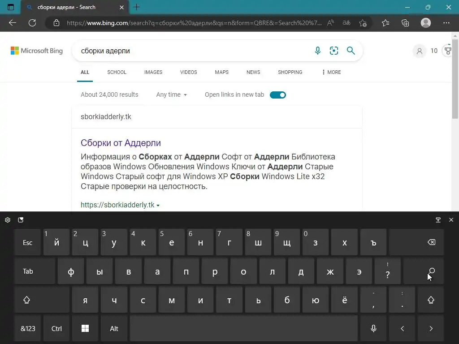The width and height of the screenshot is (459, 344).
Task: Open the Favorites list icon
Action: tap(385, 23)
